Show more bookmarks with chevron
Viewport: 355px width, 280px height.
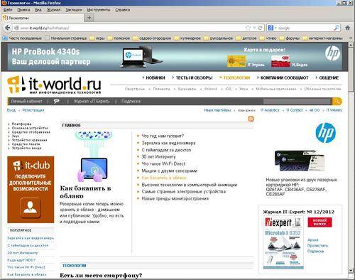click(x=351, y=38)
